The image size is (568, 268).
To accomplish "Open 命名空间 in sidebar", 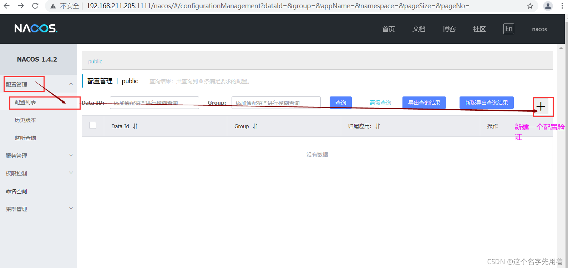I will [x=16, y=191].
